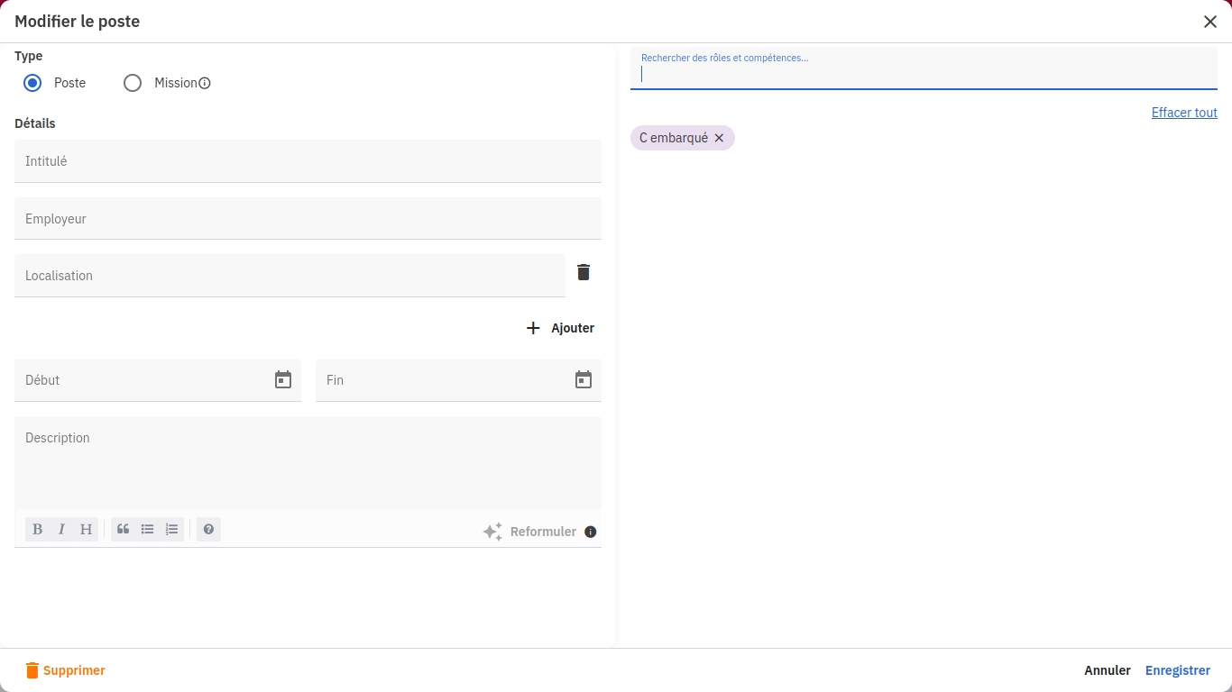
Task: Select the Poste radio button
Action: (x=32, y=83)
